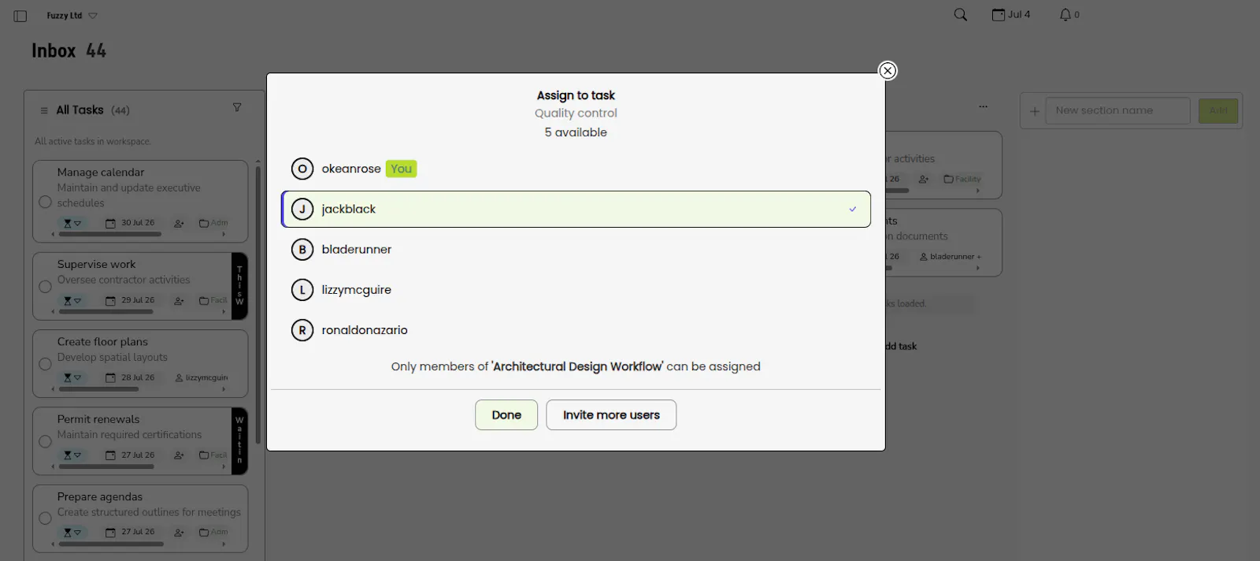The width and height of the screenshot is (1260, 561).
Task: Click assign-user icon on Manage calendar
Action: (179, 224)
